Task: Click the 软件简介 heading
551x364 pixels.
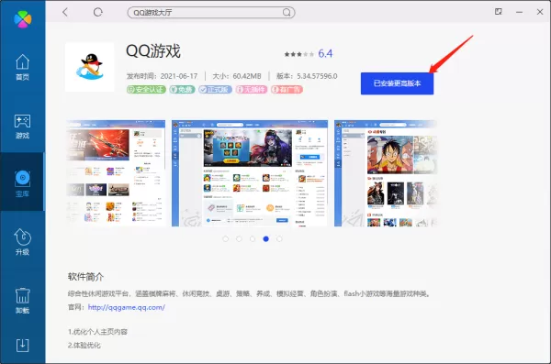Action: click(x=85, y=277)
